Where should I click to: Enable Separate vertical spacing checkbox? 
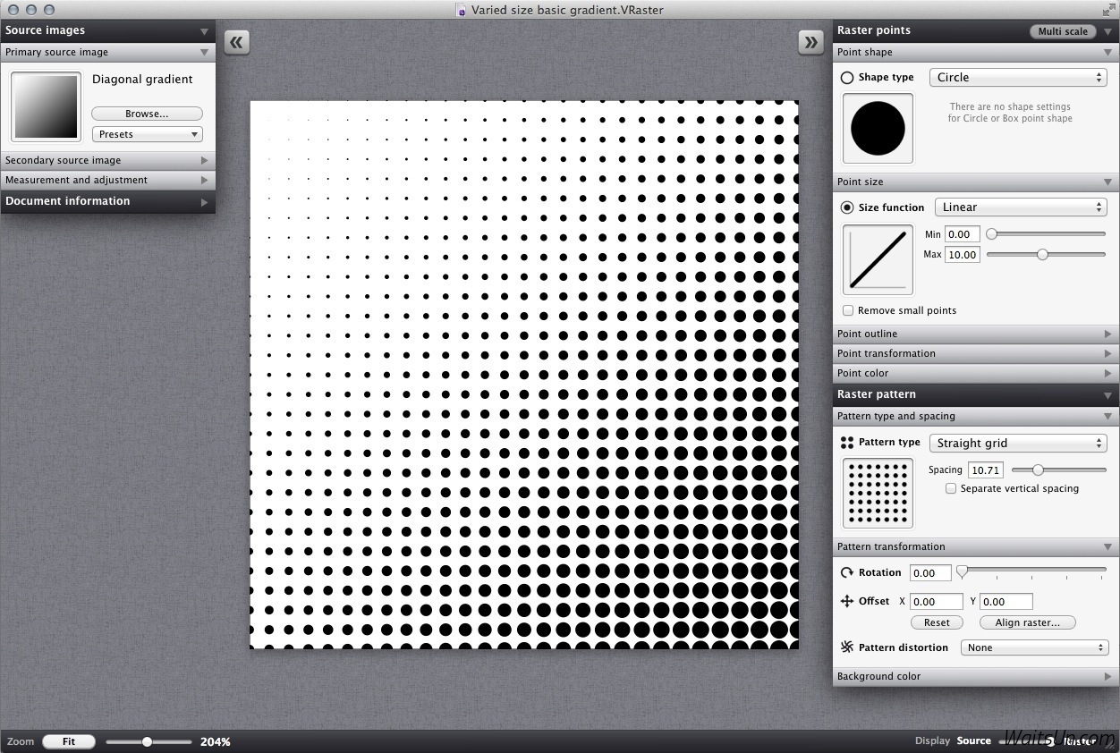(x=951, y=489)
